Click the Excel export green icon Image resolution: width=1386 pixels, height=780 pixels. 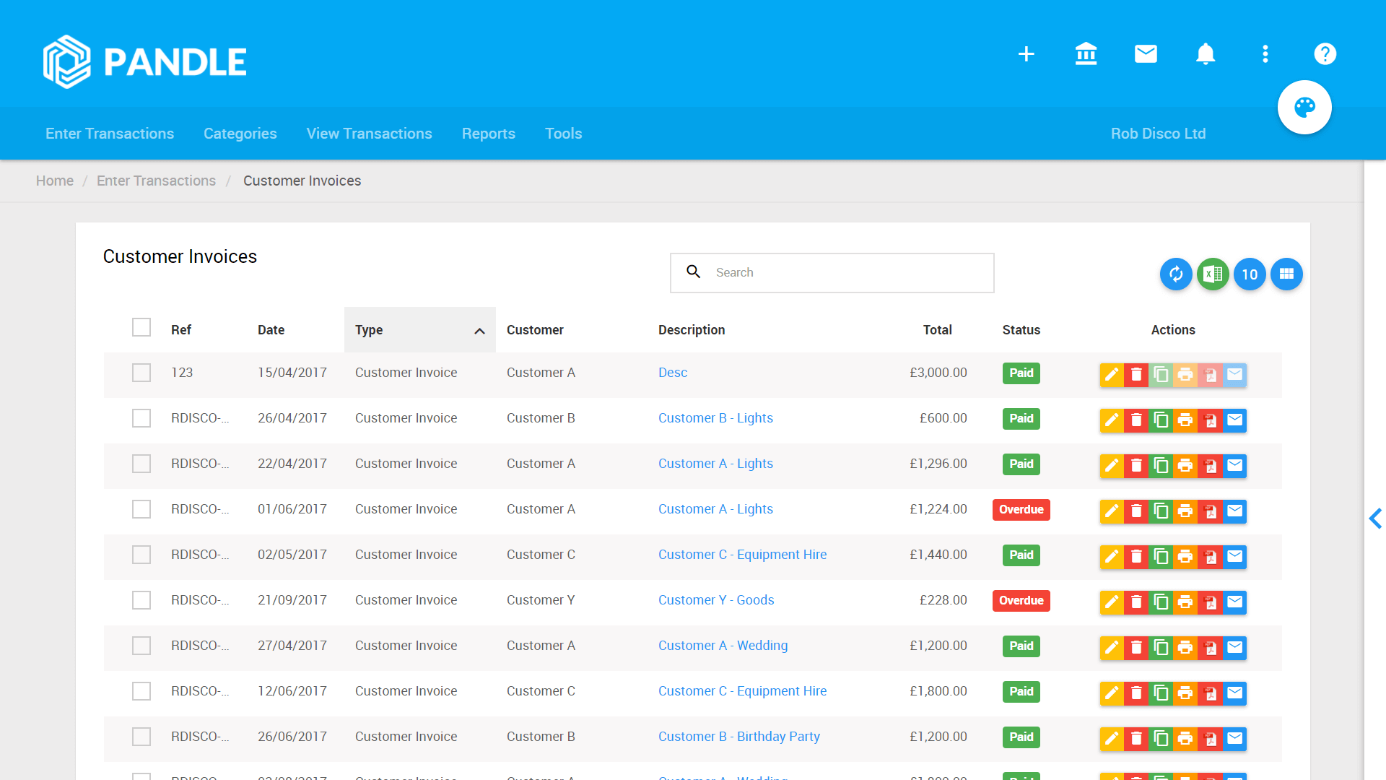(x=1213, y=273)
